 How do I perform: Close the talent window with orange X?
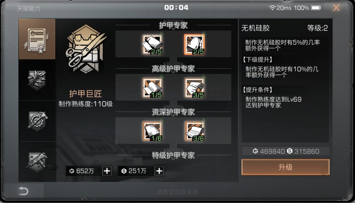click(x=336, y=8)
